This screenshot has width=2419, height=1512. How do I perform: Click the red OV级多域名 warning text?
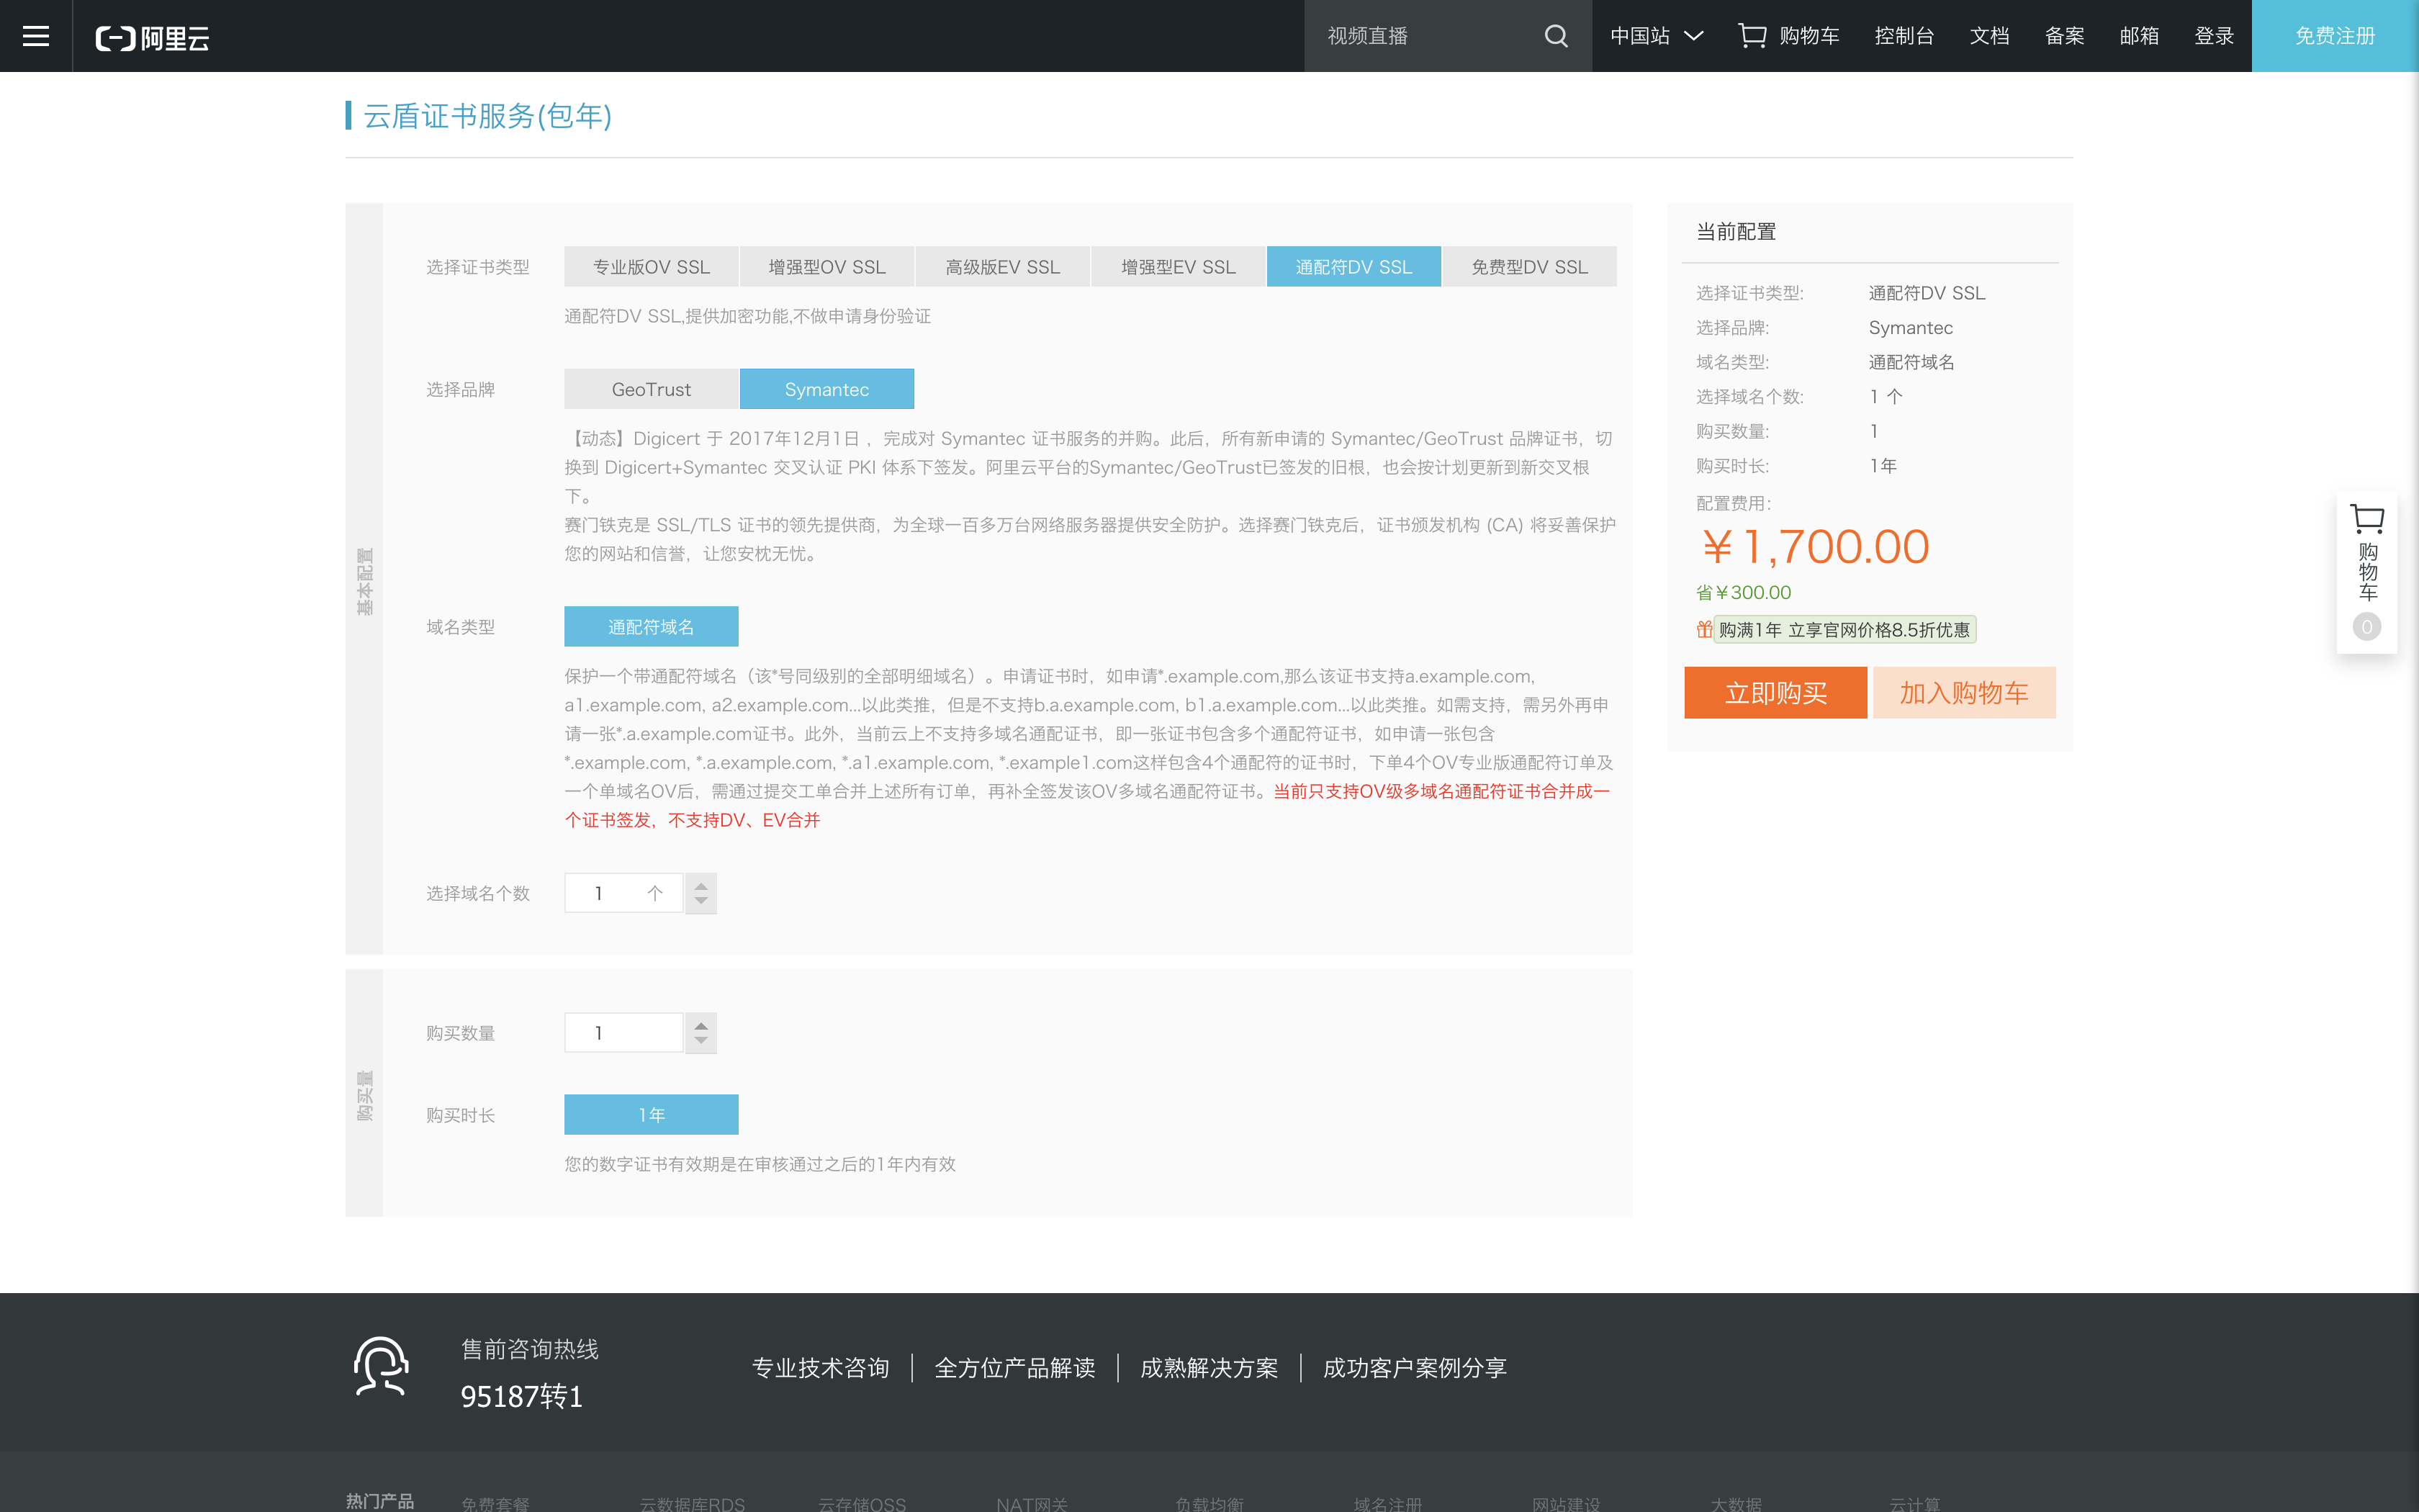point(1088,805)
